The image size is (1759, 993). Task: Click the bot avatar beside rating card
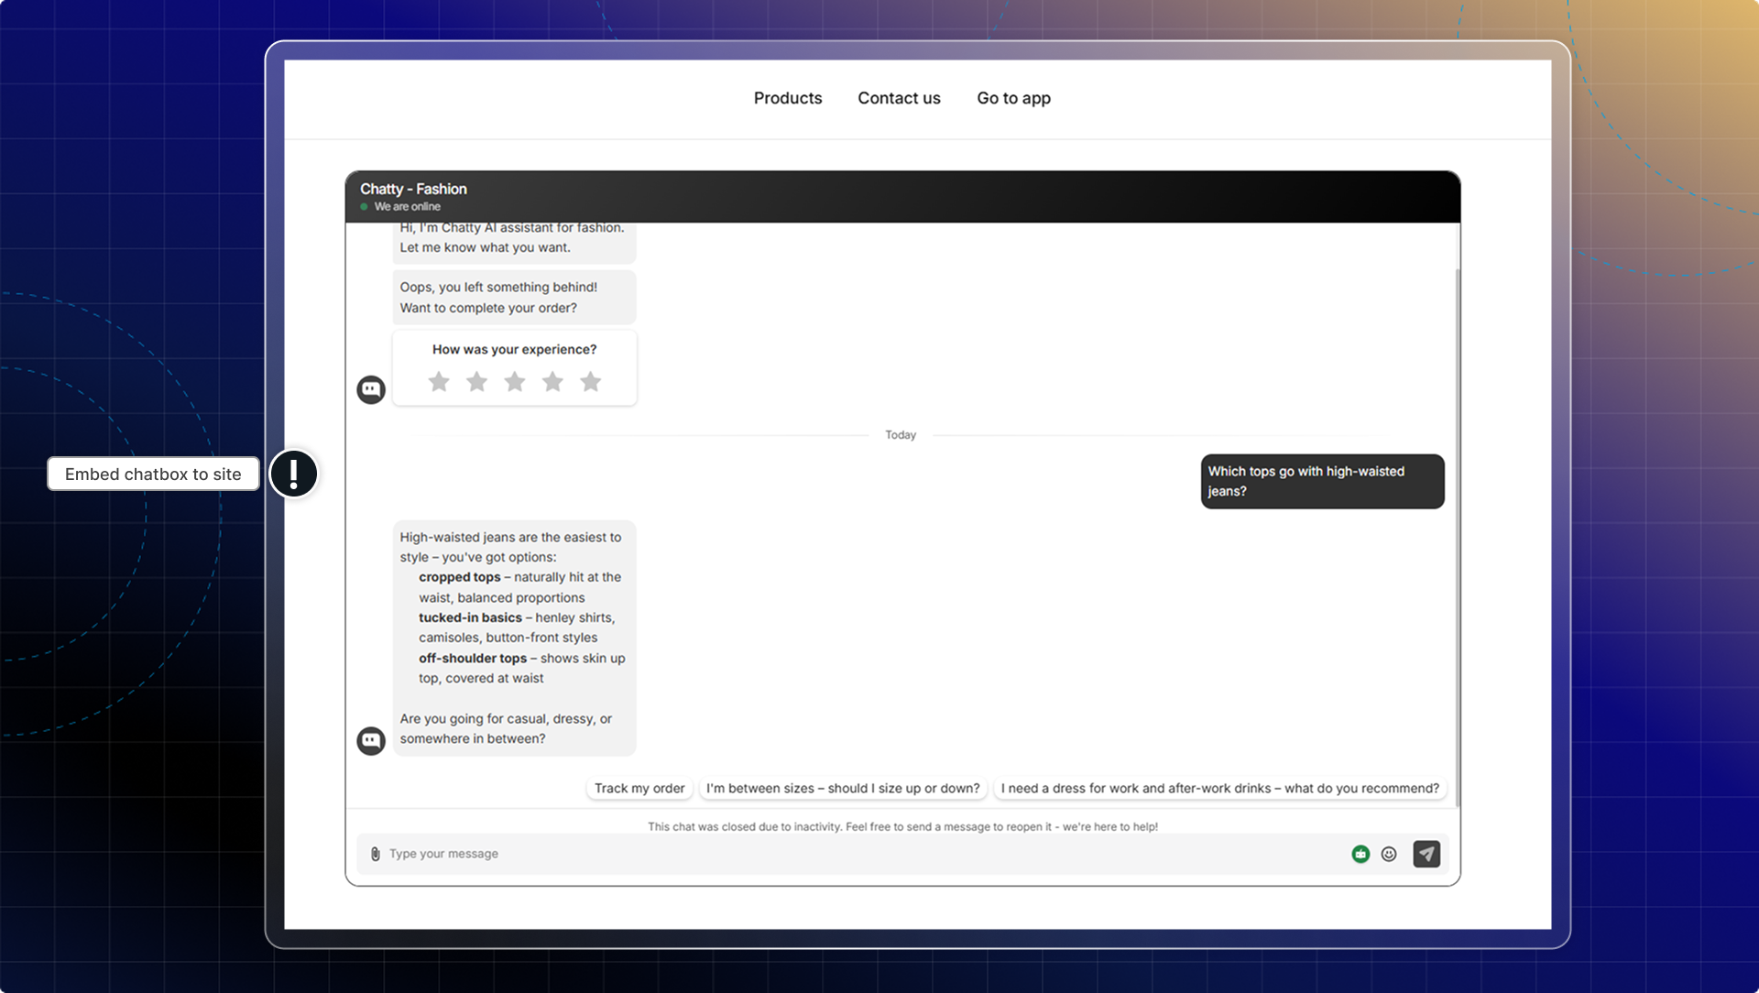click(x=371, y=389)
